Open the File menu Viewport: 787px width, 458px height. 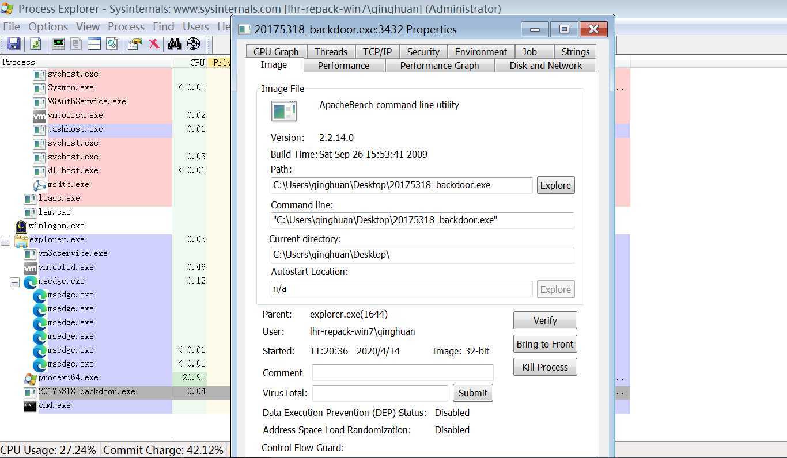[x=12, y=26]
